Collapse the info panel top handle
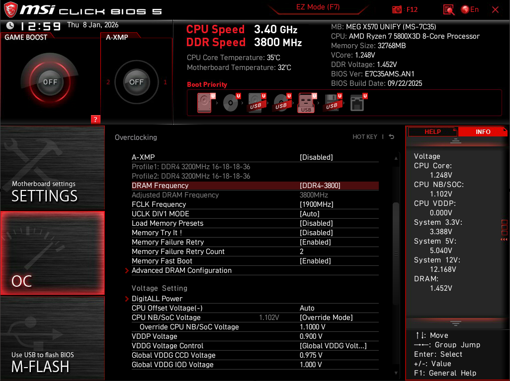The height and width of the screenshot is (381, 510). click(x=455, y=141)
